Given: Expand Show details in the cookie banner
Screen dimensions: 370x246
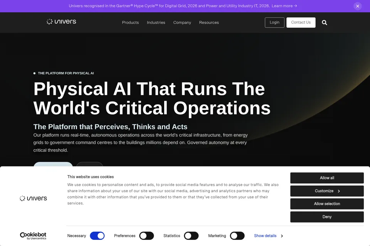Looking at the screenshot, I should [268, 236].
